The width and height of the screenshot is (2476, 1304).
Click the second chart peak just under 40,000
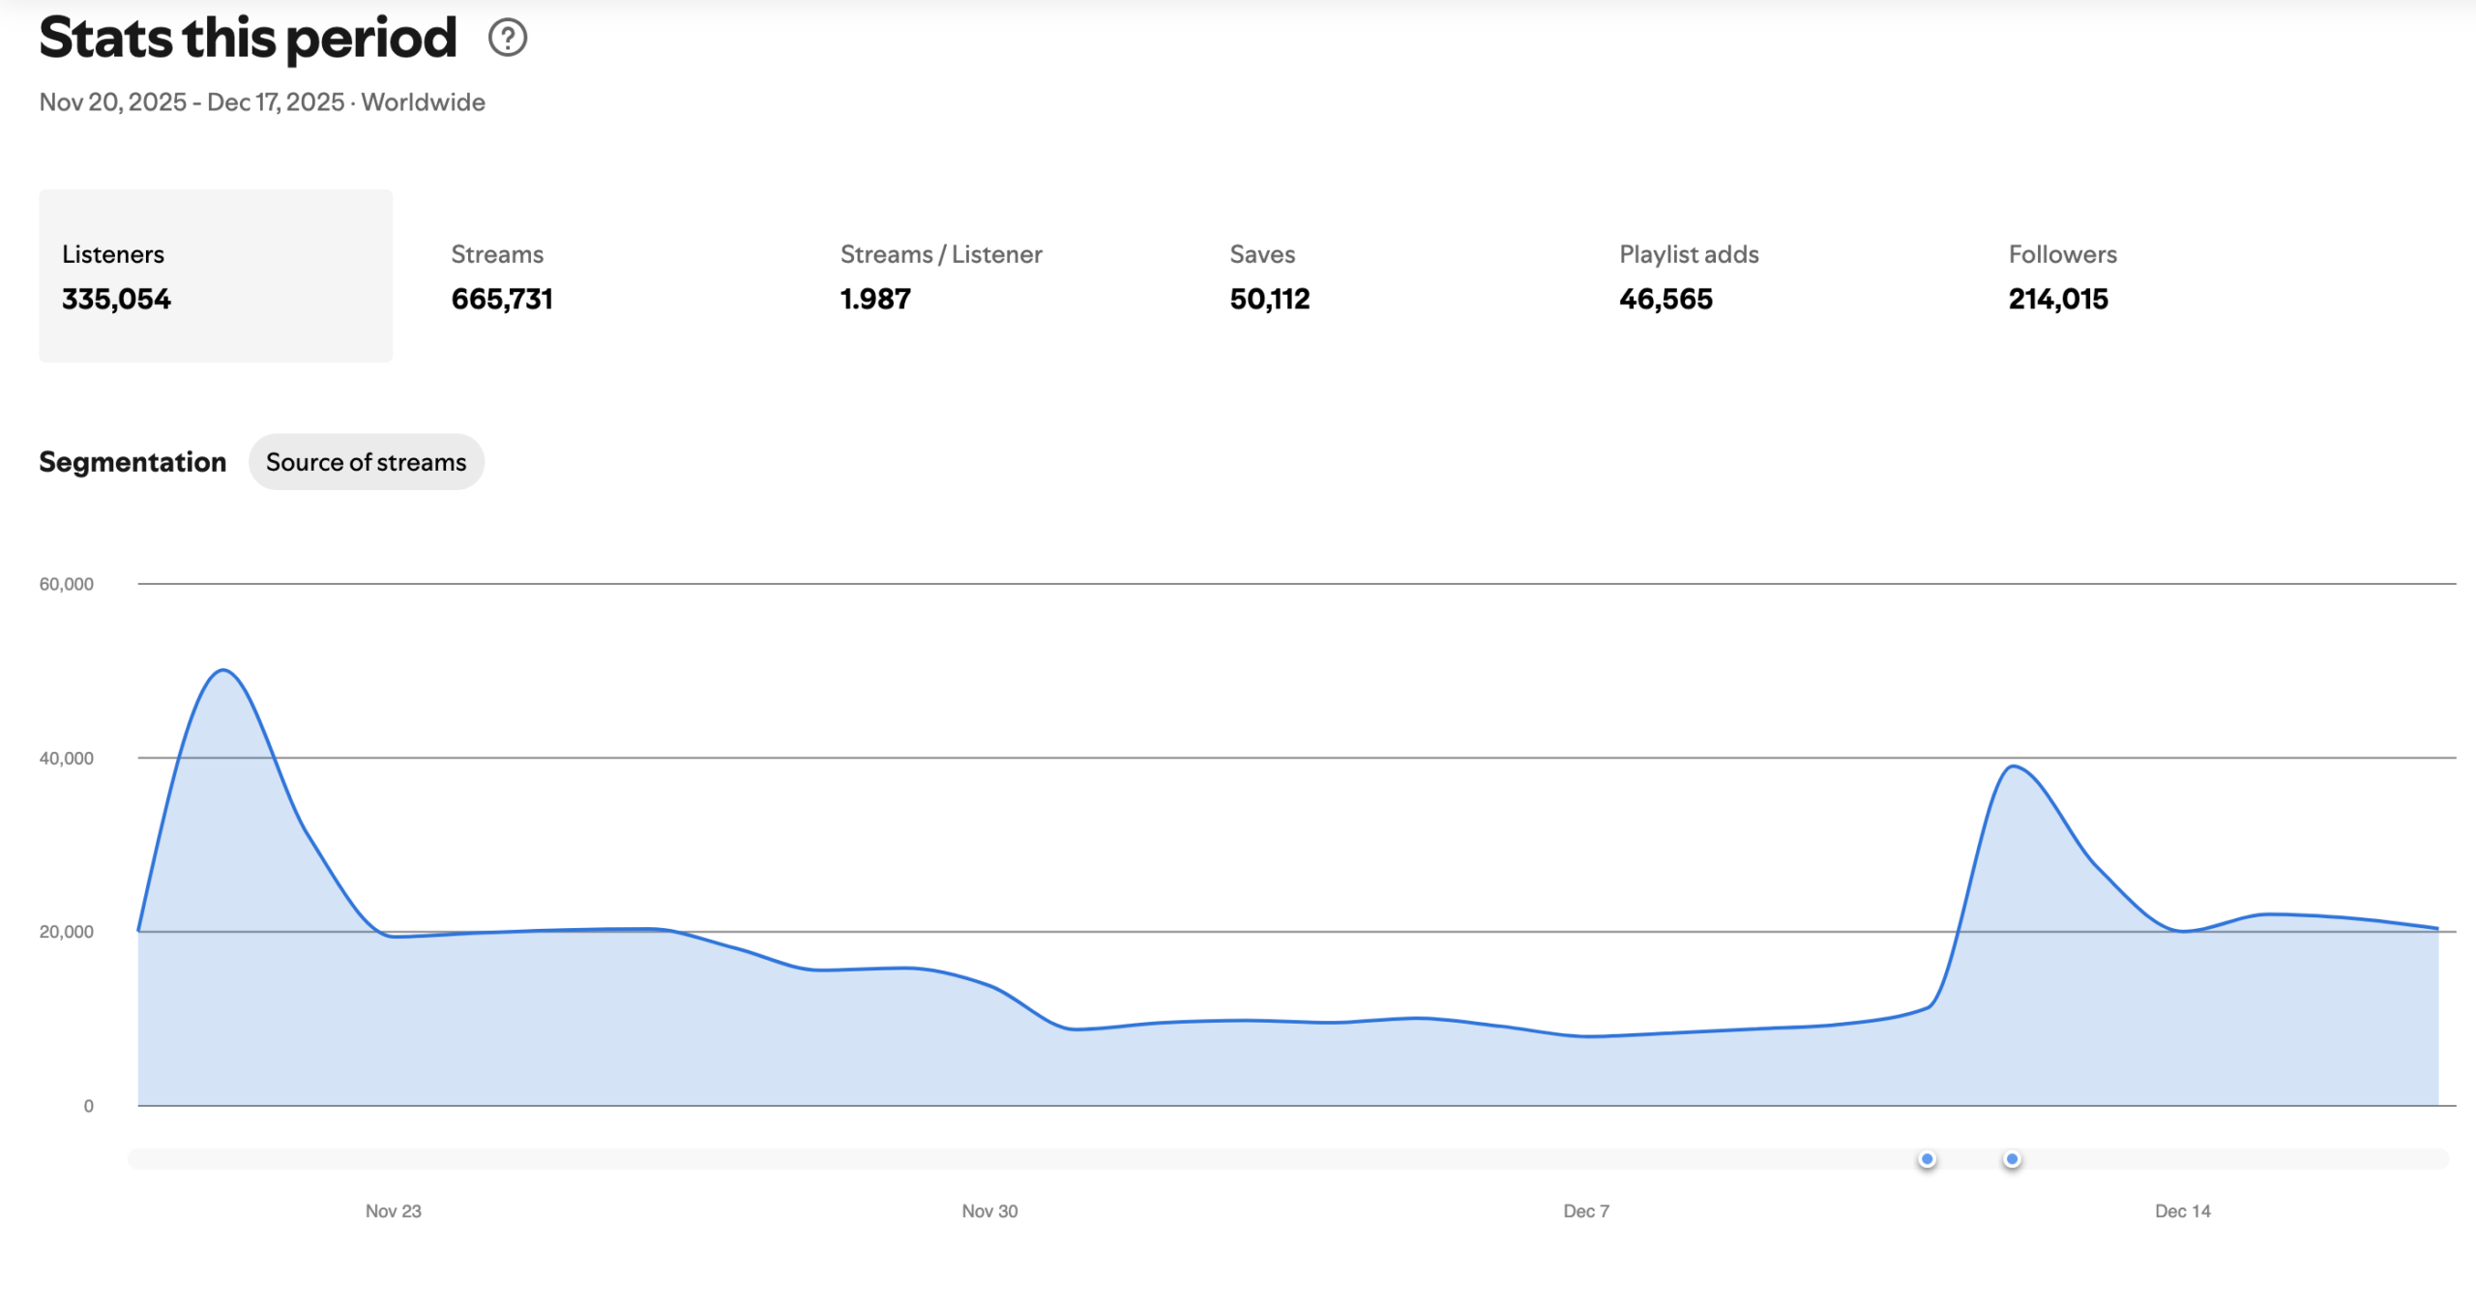[2013, 767]
